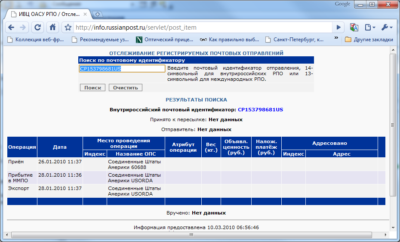Open the Санкт-Петербург bookmark
400x242 pixels.
[295, 40]
